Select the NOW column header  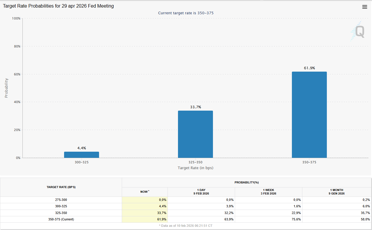pos(144,192)
